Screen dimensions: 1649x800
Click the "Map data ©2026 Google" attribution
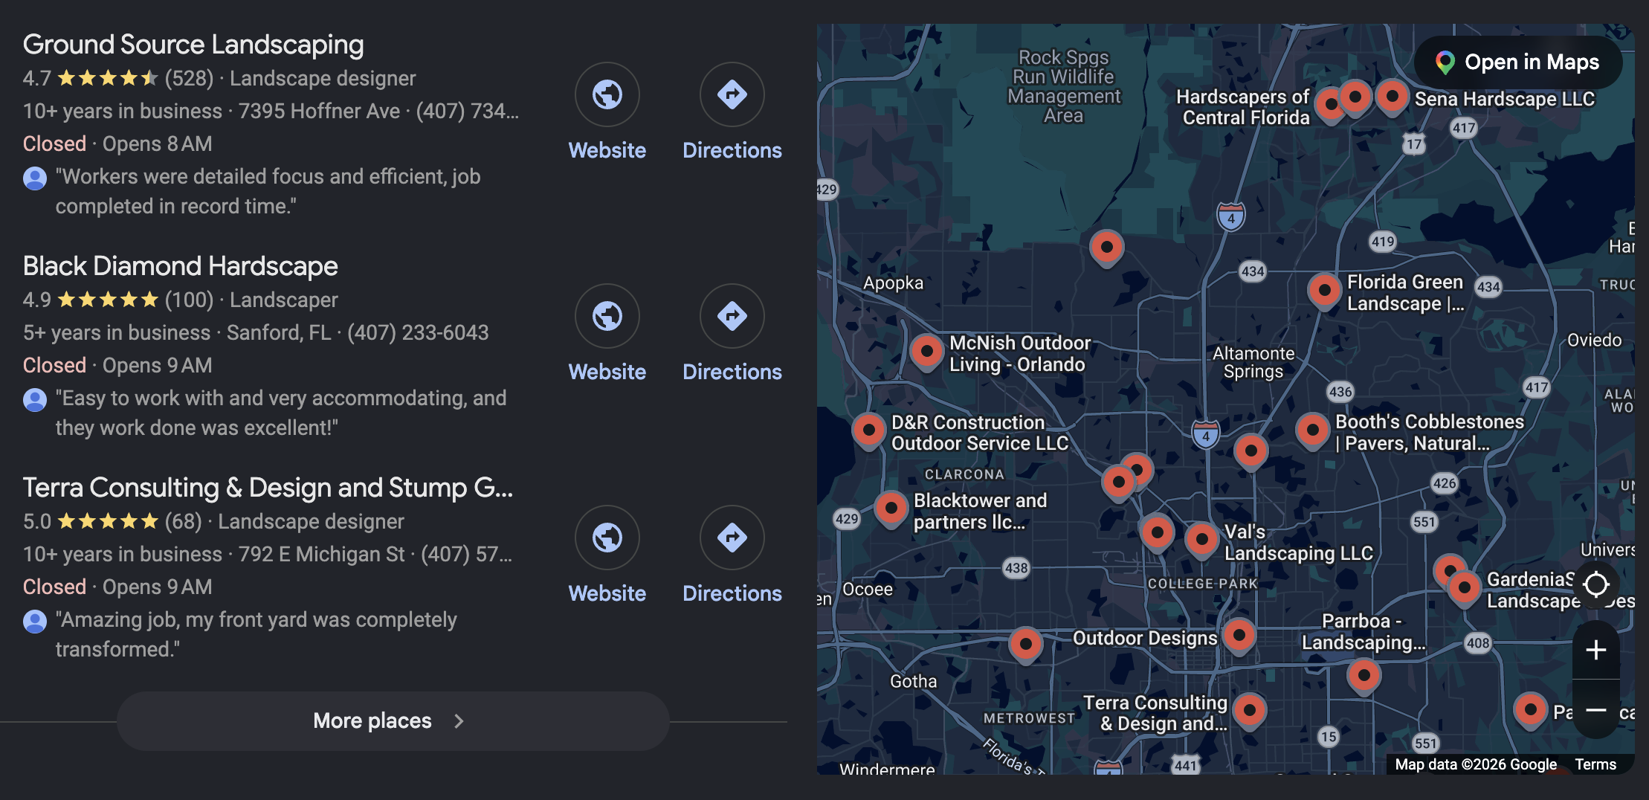pos(1476,764)
